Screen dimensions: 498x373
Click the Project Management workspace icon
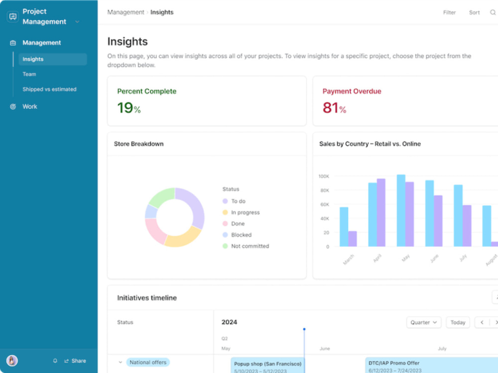tap(13, 16)
